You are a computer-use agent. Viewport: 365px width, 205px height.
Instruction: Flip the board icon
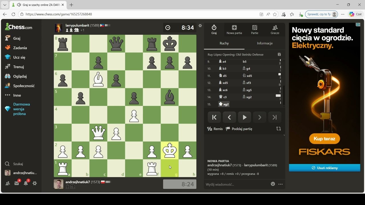279,129
